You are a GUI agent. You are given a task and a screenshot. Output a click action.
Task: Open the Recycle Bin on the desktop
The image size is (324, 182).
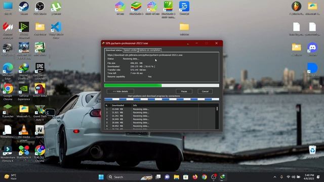point(312,152)
